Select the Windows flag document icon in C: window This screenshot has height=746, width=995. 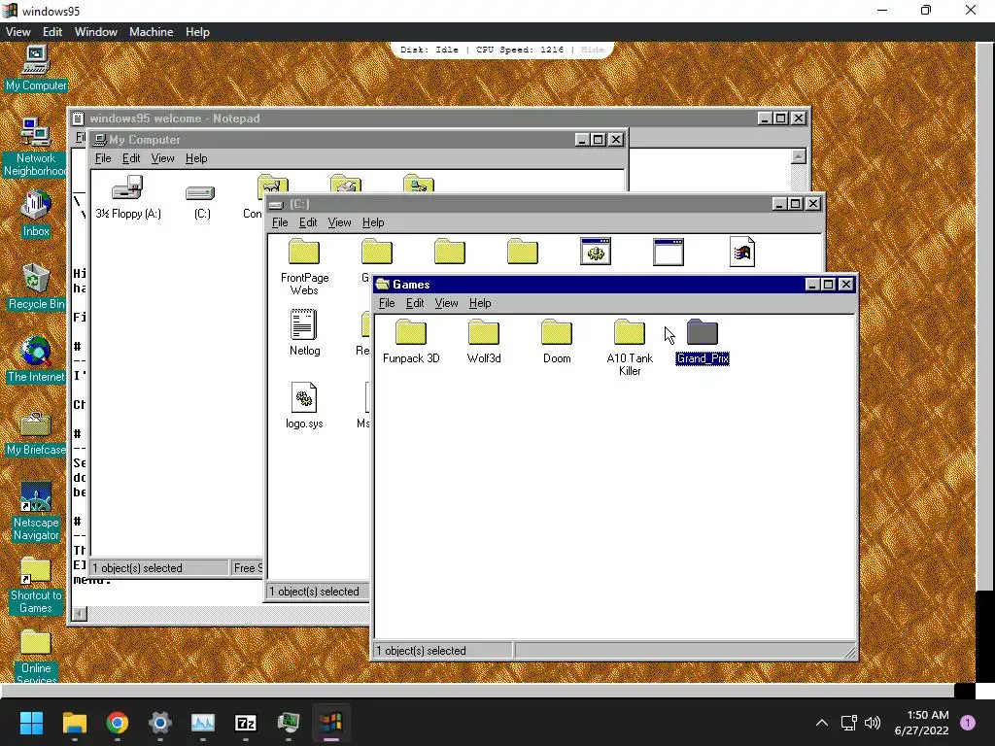[x=741, y=252]
